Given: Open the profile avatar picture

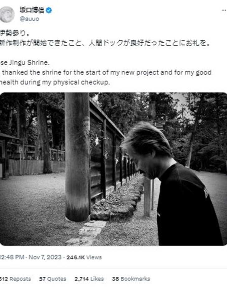Looking at the screenshot, I should (x=7, y=14).
